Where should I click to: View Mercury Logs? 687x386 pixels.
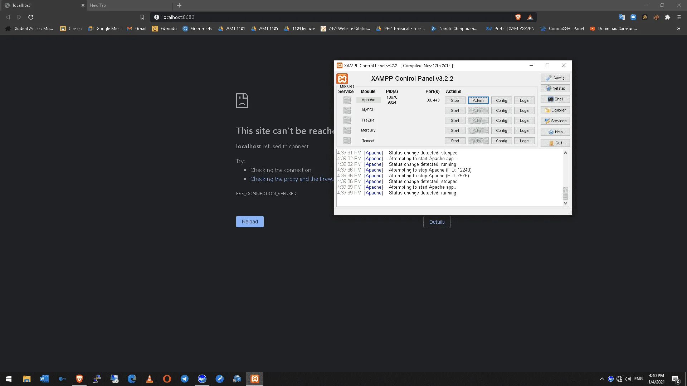524,130
